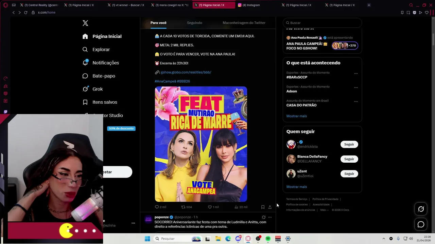435x244 pixels.
Task: Click Mostrar mais under trending topics
Action: (297, 116)
